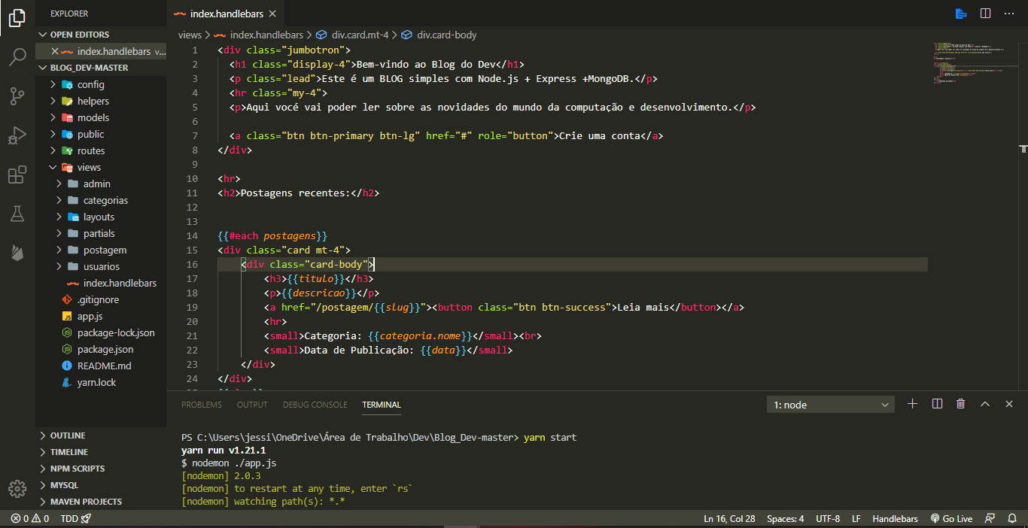Click 'Spaces: 4' indentation setting
Viewport: 1028px width, 528px height.
click(x=785, y=518)
